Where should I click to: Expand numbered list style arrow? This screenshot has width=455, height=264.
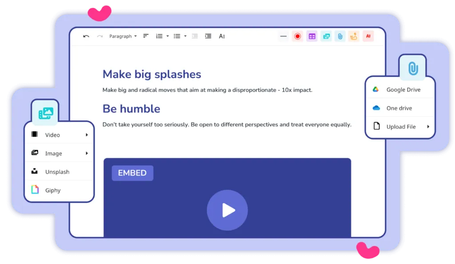click(x=168, y=36)
